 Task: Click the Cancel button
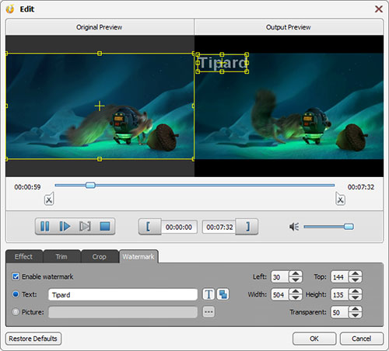coord(361,339)
